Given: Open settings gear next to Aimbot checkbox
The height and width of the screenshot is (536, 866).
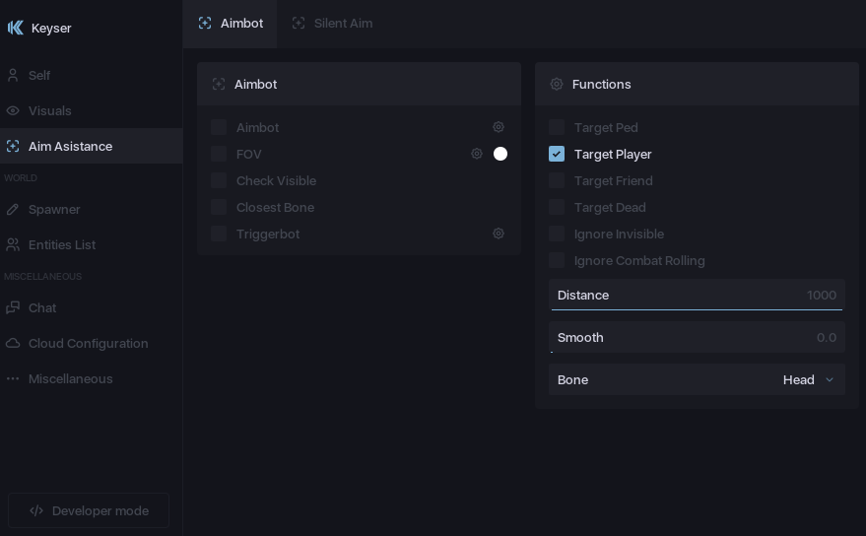Looking at the screenshot, I should click(x=499, y=127).
